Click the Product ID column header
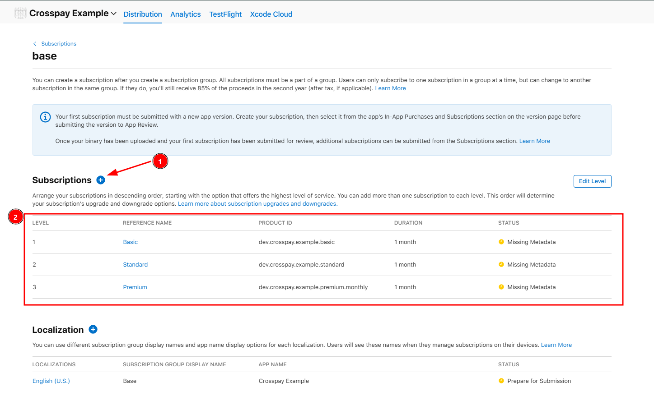654x401 pixels. pos(275,223)
